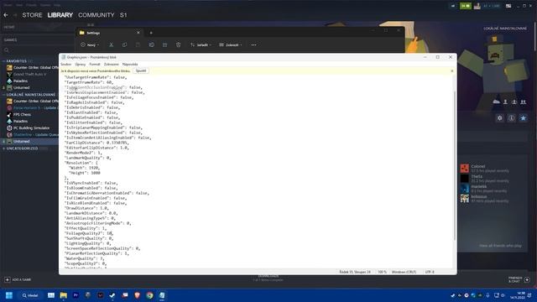Click the Rename icon in File Explorer toolbar

tap(151, 44)
